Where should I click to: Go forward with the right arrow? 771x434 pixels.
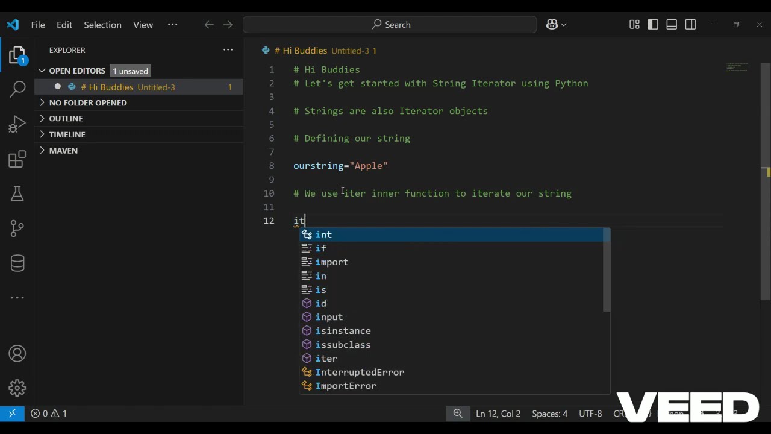coord(228,25)
